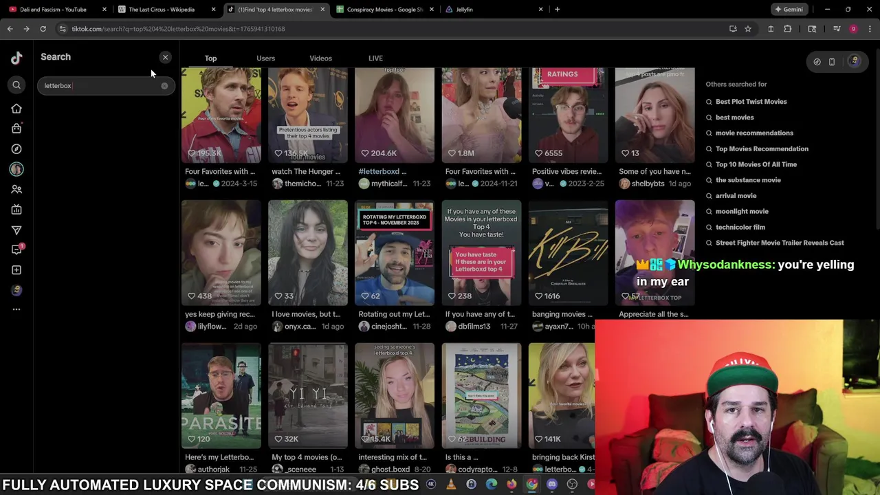Viewport: 880px width, 495px height.
Task: Open Messages paper plane icon
Action: pyautogui.click(x=16, y=230)
